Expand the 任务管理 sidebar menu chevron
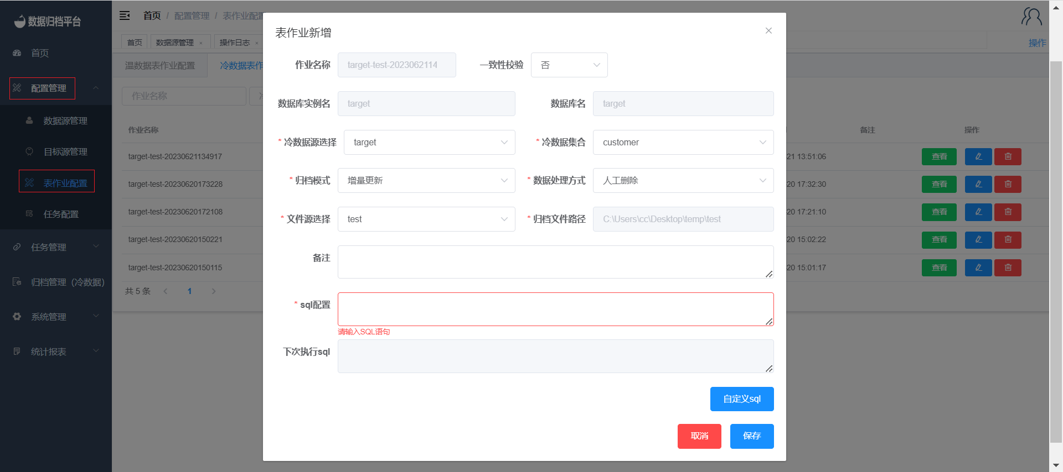The width and height of the screenshot is (1063, 472). click(96, 247)
